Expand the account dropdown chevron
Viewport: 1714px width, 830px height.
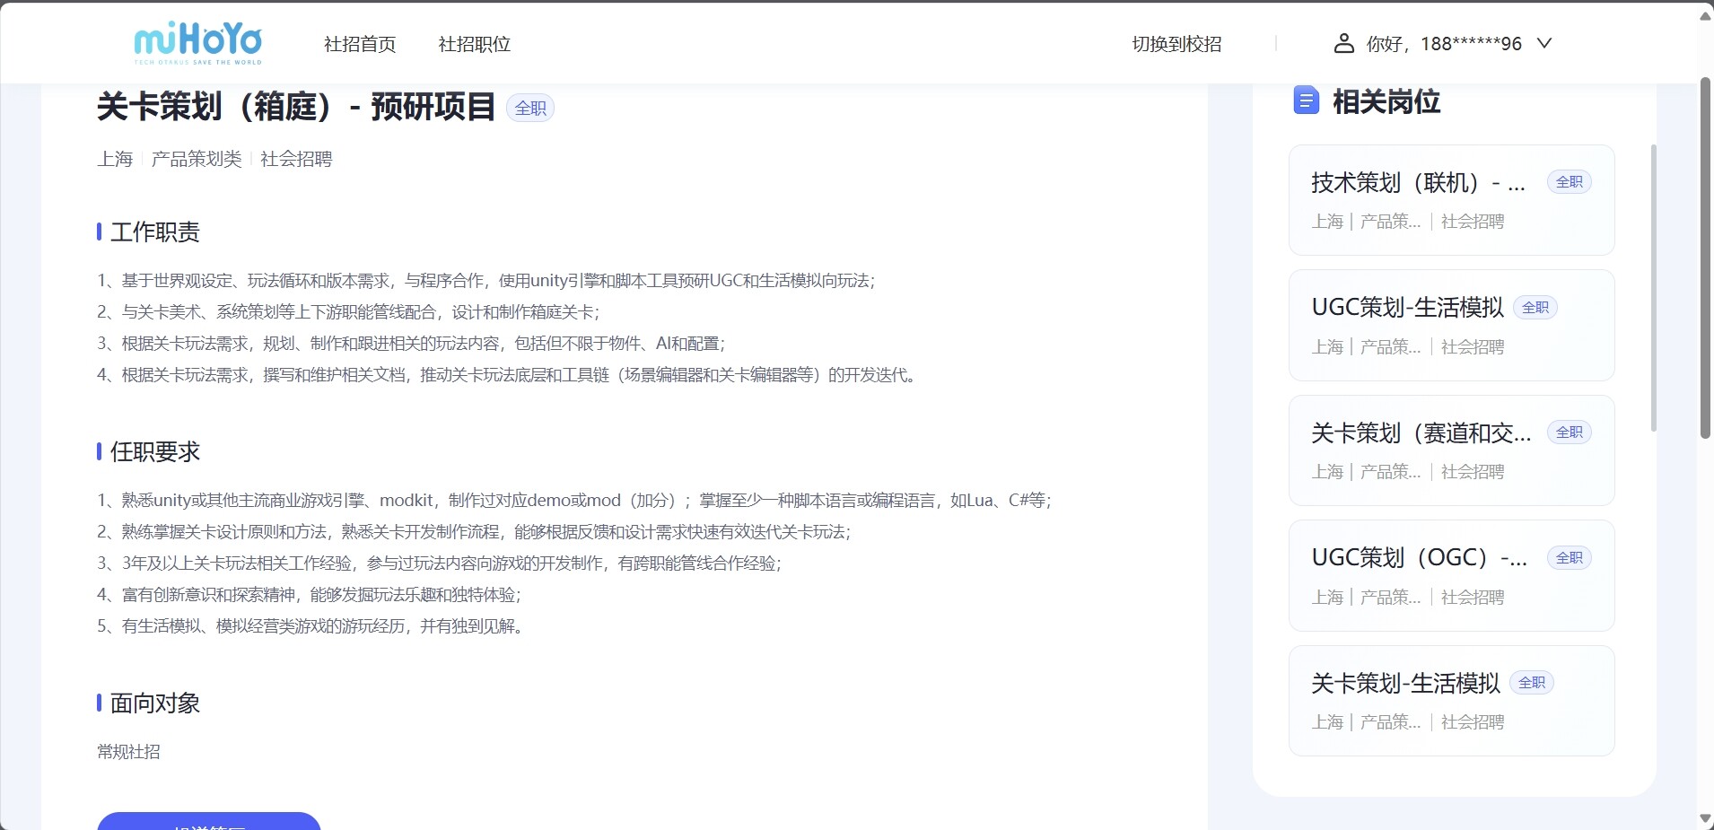[1544, 43]
